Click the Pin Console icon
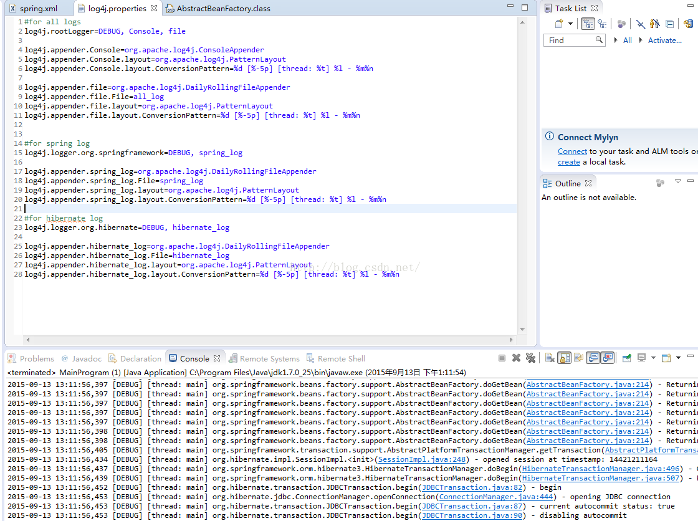The height and width of the screenshot is (521, 698). pyautogui.click(x=626, y=358)
